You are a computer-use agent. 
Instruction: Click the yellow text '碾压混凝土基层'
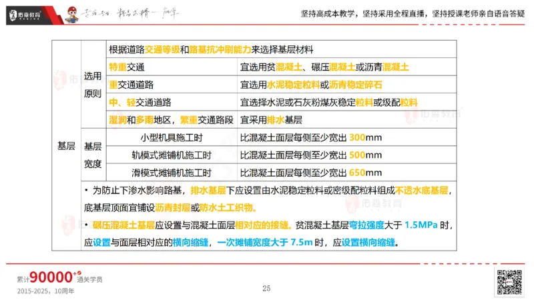(x=123, y=225)
